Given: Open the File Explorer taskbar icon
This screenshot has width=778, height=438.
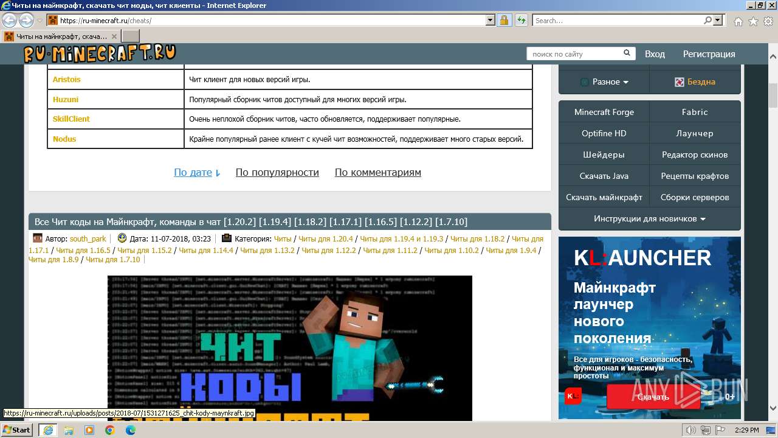Looking at the screenshot, I should [69, 429].
